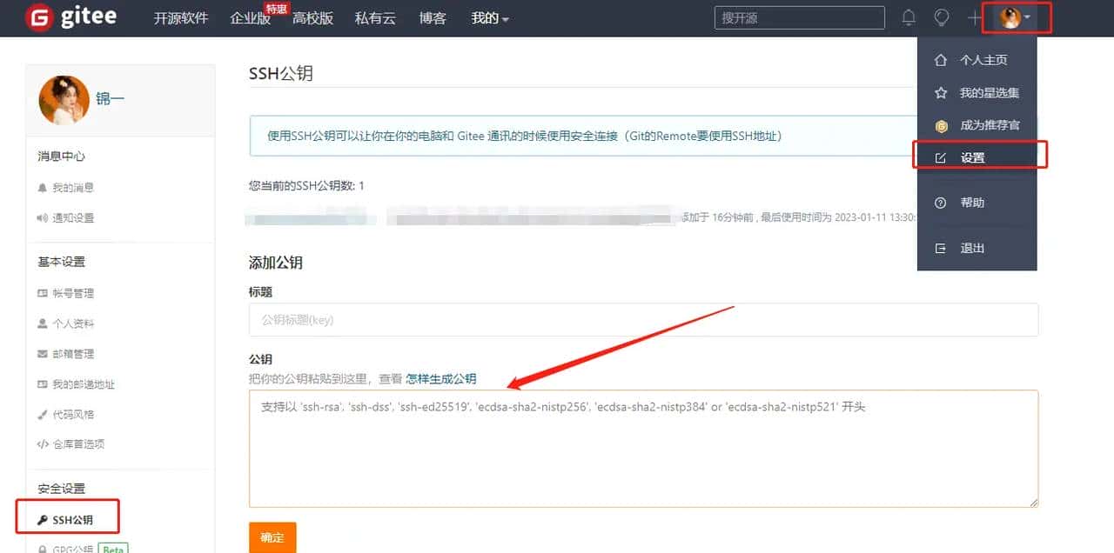Click the 公钥标题 input field
This screenshot has width=1114, height=553.
tap(644, 320)
